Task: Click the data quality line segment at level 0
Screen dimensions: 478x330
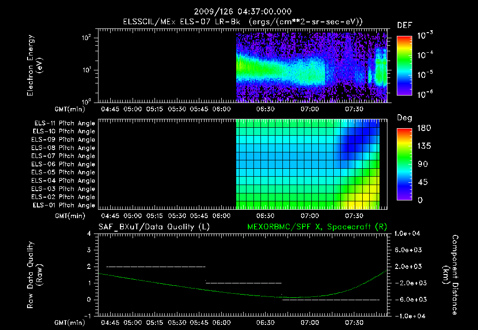Action: pos(331,300)
